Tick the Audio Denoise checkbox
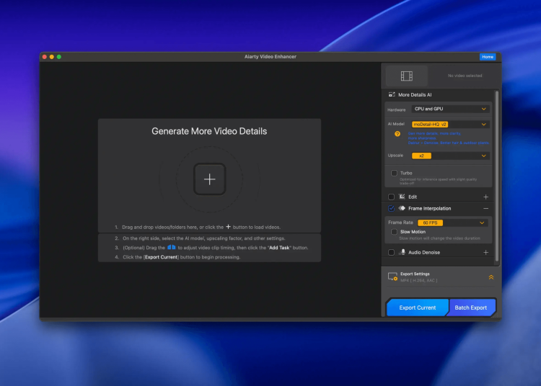541x386 pixels. (x=391, y=253)
